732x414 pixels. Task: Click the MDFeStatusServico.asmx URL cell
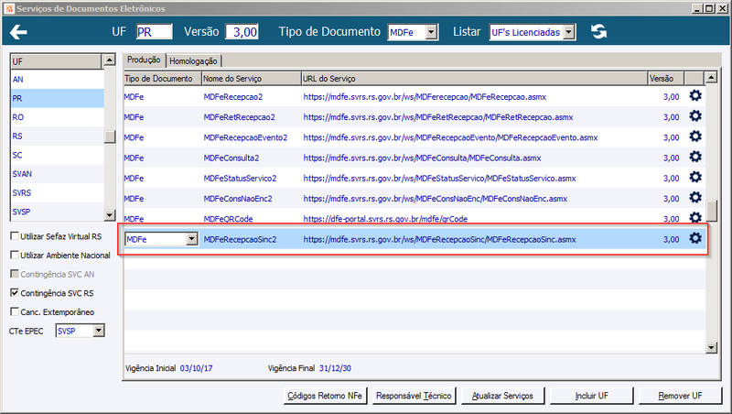[x=439, y=178]
